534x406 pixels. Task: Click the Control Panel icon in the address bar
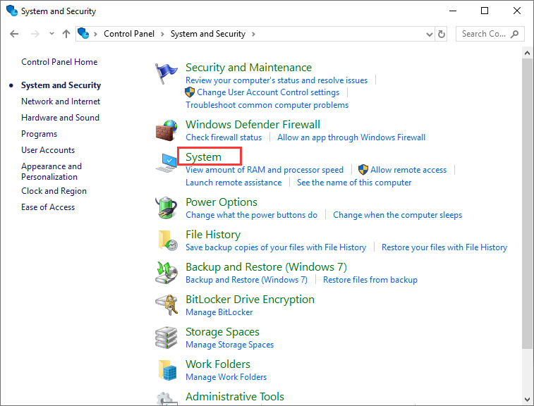(83, 33)
